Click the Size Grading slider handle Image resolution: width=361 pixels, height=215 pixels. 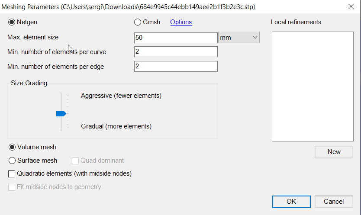pos(61,113)
